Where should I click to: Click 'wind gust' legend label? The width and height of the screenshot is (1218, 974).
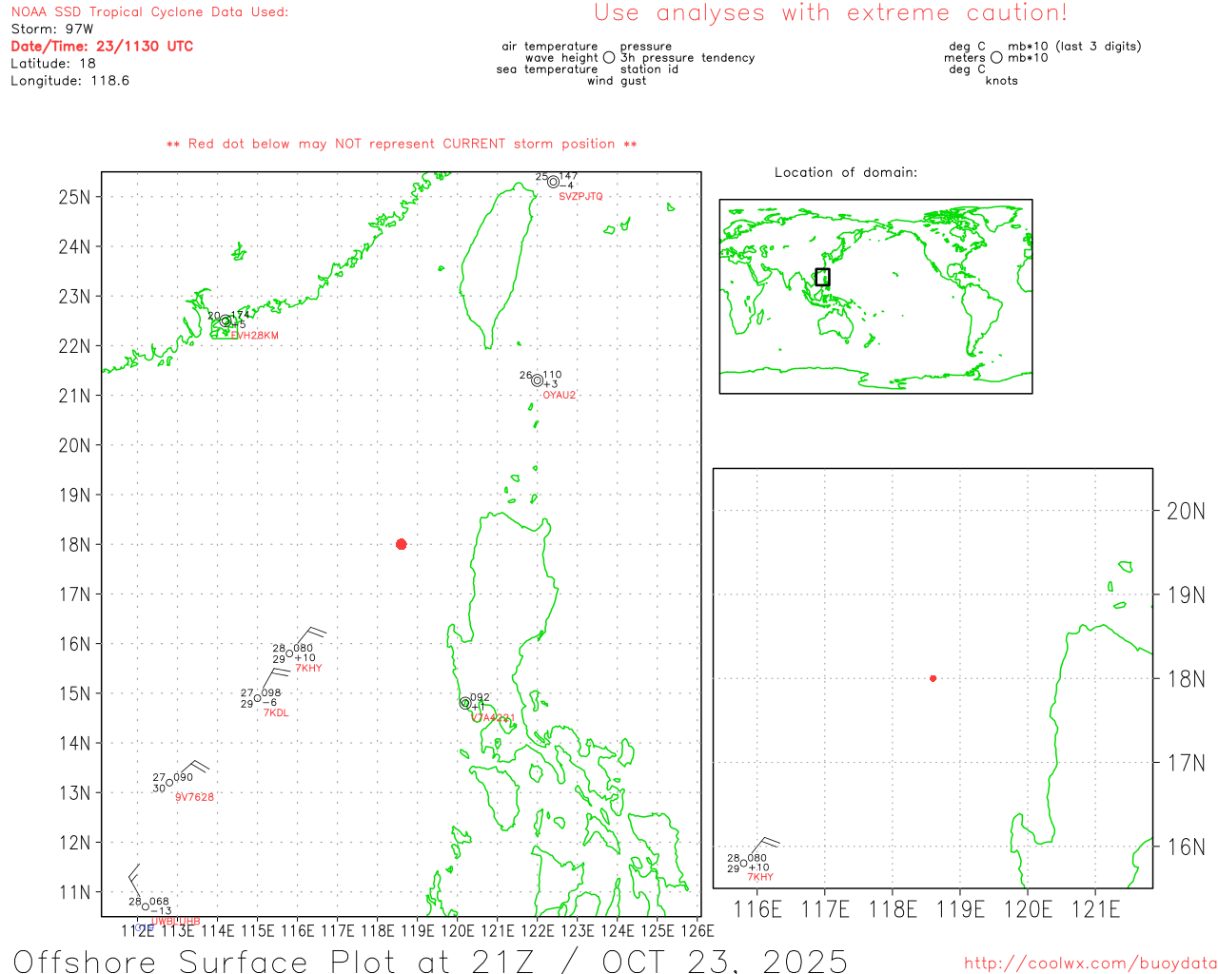pos(617,81)
